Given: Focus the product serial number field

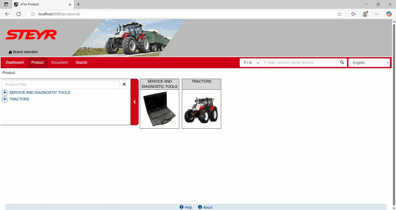Looking at the screenshot, I should [x=298, y=63].
